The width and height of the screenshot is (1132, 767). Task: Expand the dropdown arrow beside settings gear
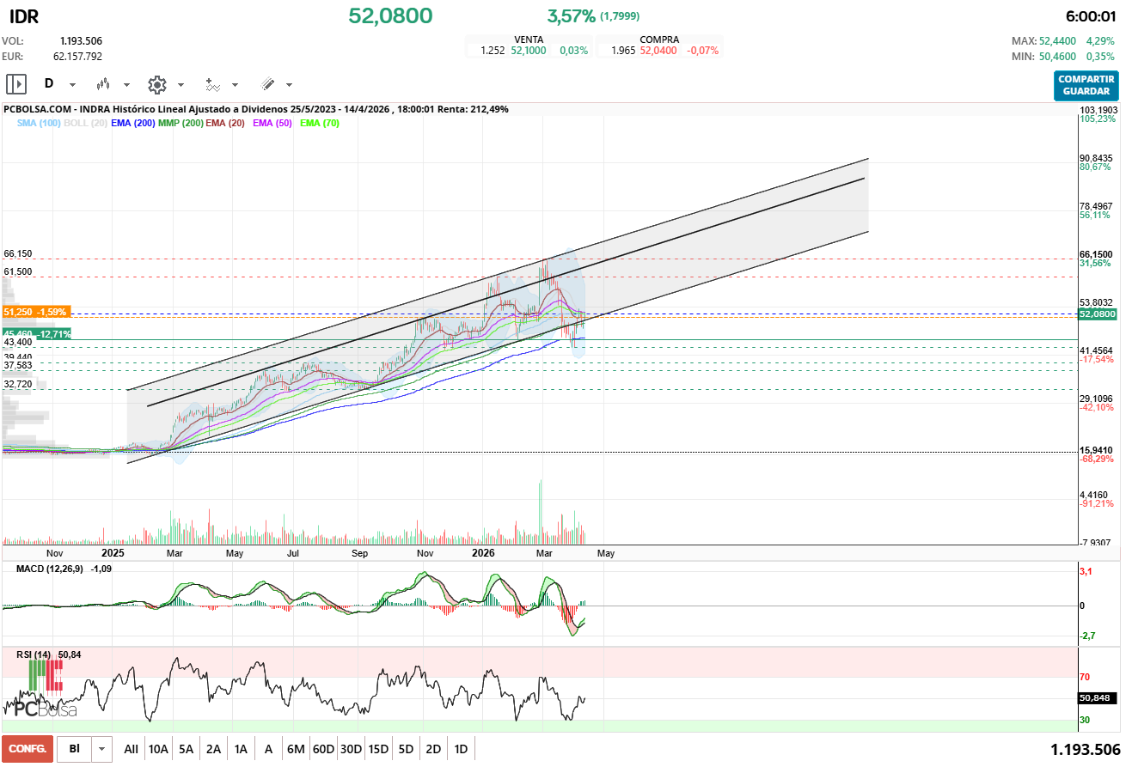(x=181, y=85)
